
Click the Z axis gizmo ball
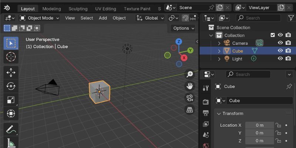[x=179, y=41]
